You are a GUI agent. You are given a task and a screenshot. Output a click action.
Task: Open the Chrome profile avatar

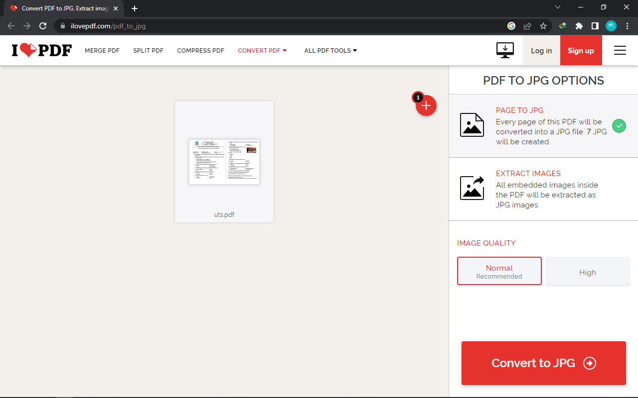tap(611, 26)
